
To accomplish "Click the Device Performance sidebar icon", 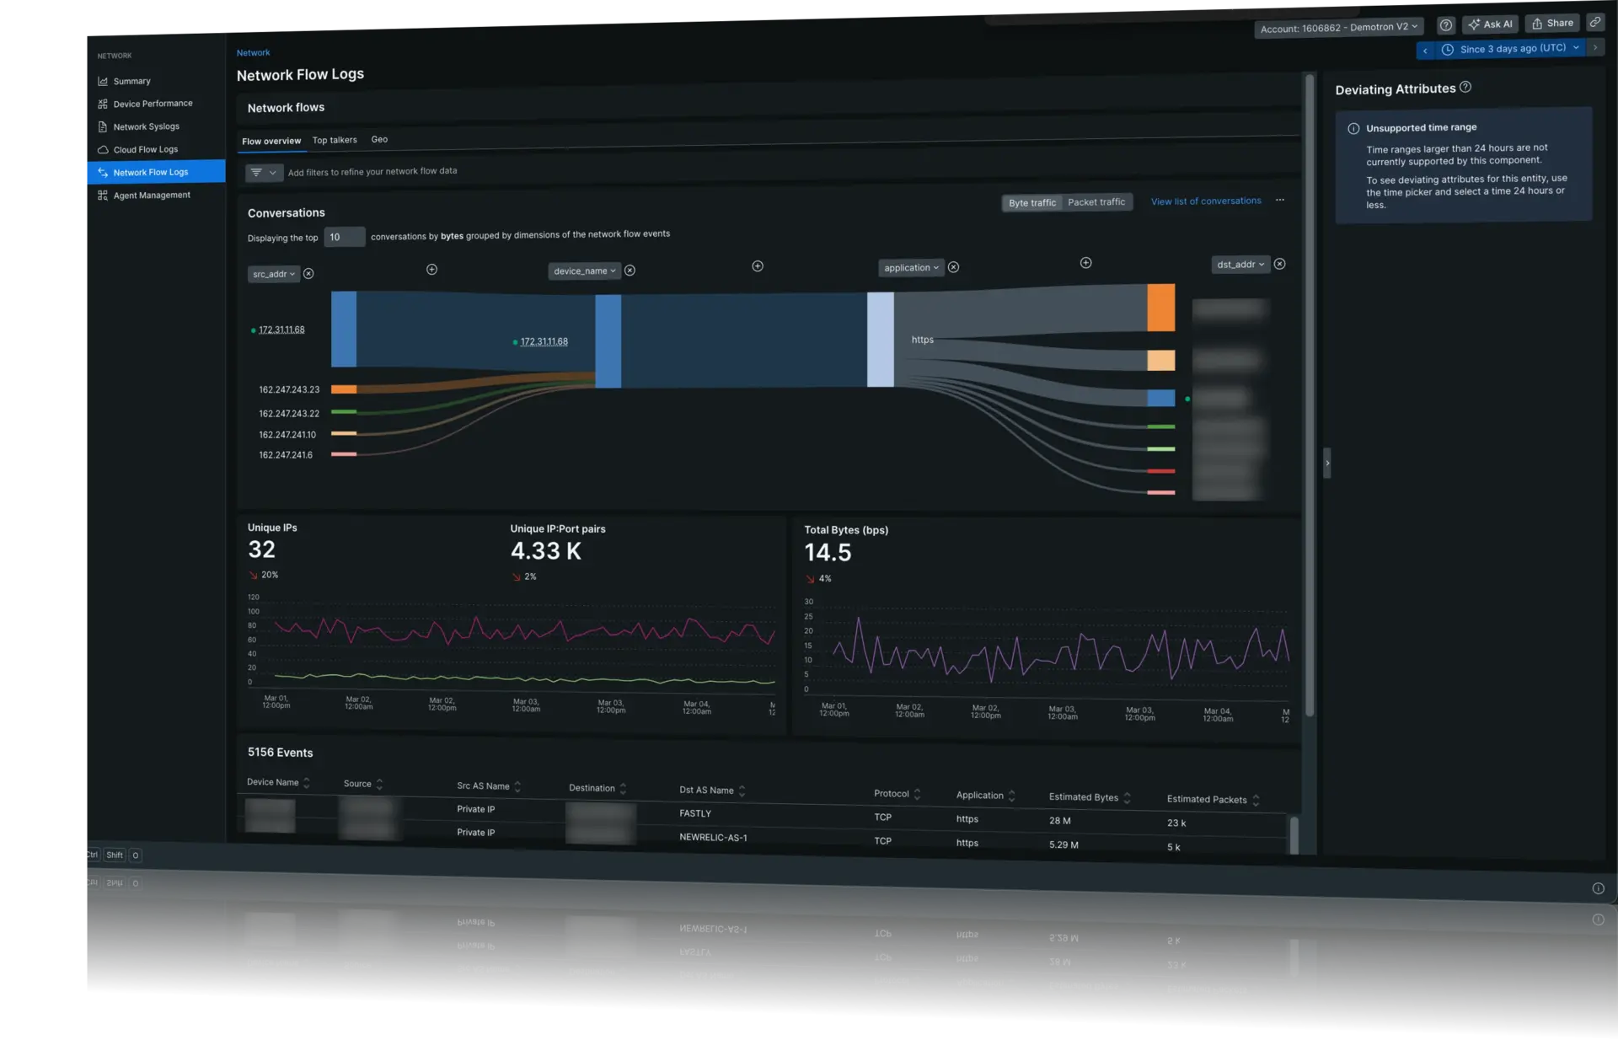I will tap(101, 104).
